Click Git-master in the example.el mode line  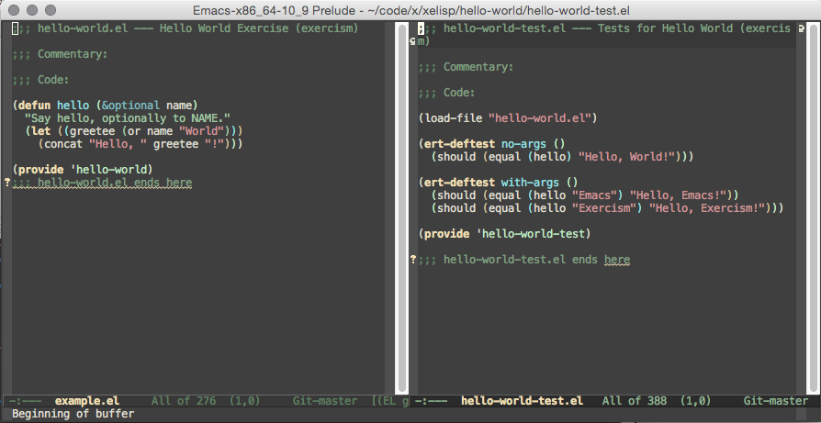(x=325, y=401)
